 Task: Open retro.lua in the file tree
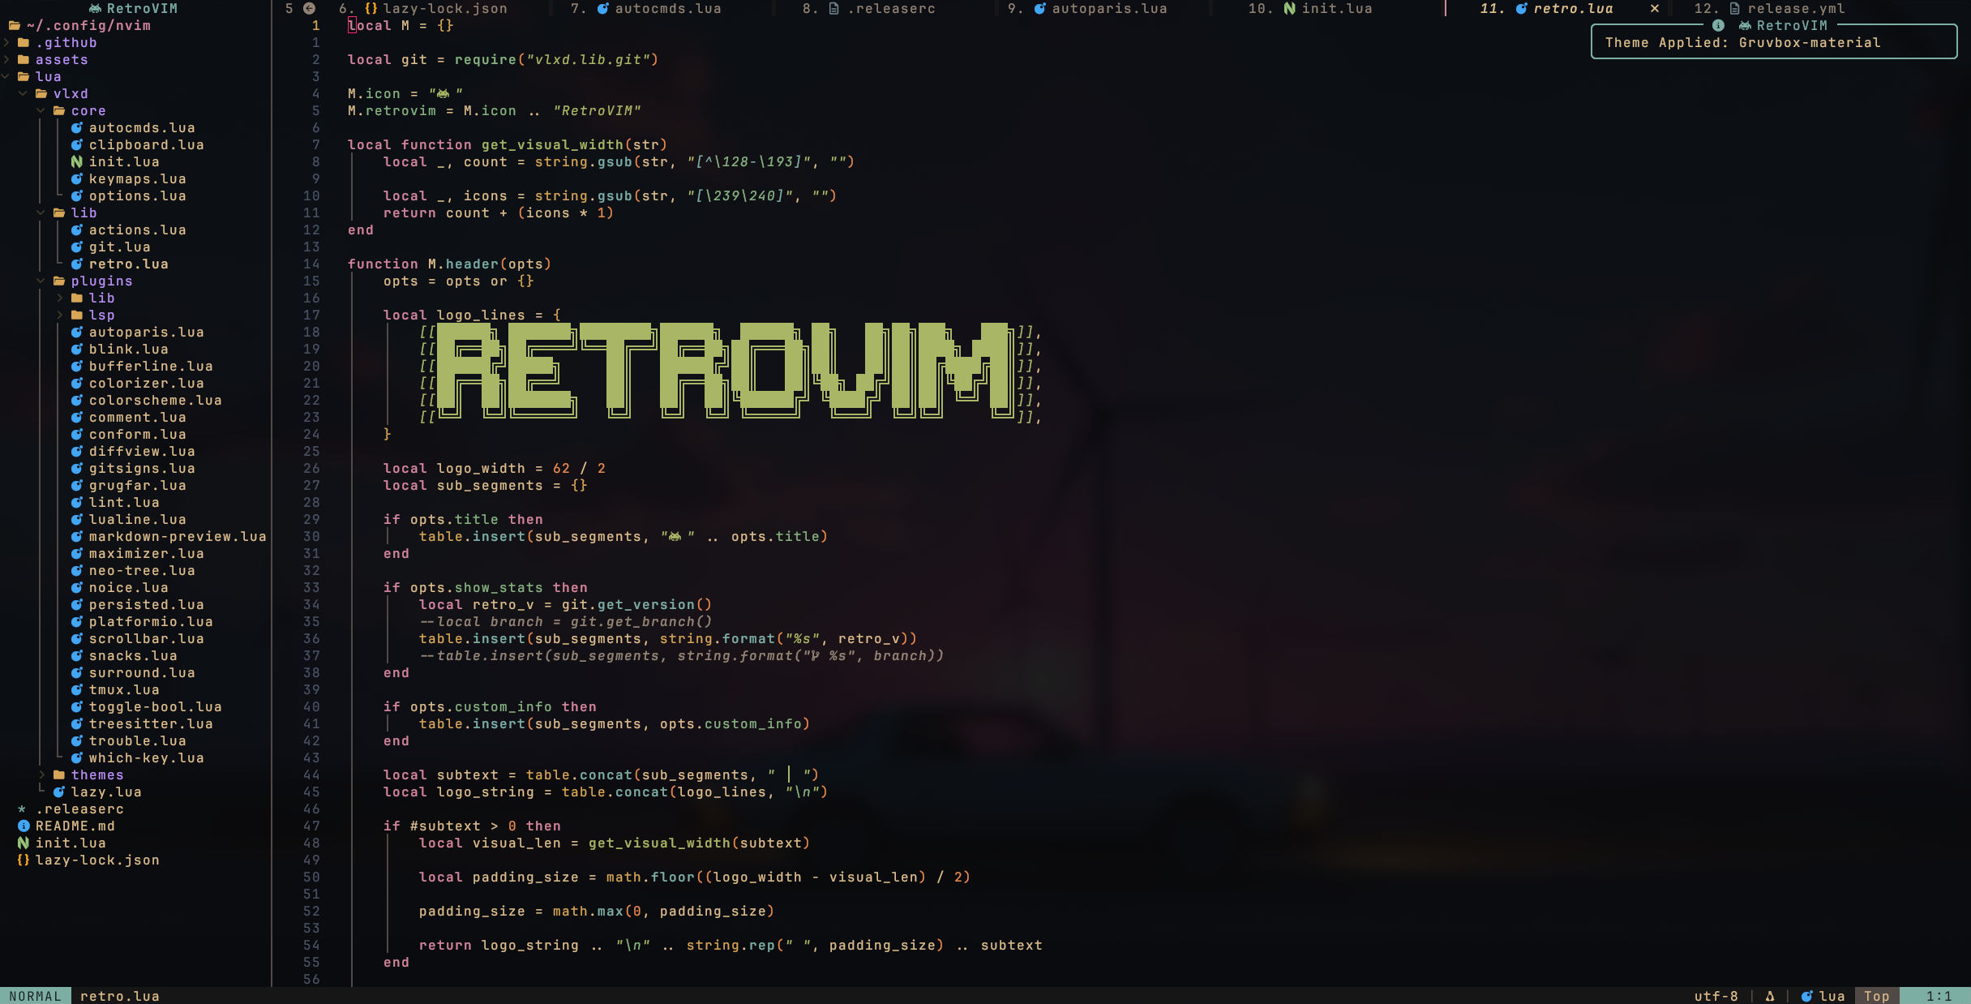click(x=128, y=264)
